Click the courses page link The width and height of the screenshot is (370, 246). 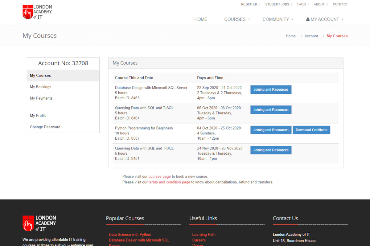click(x=159, y=177)
